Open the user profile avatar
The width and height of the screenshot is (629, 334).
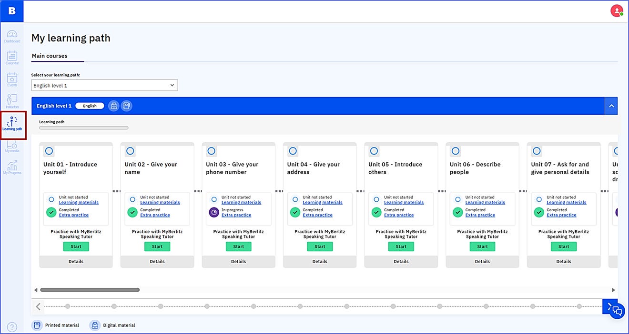tap(617, 11)
